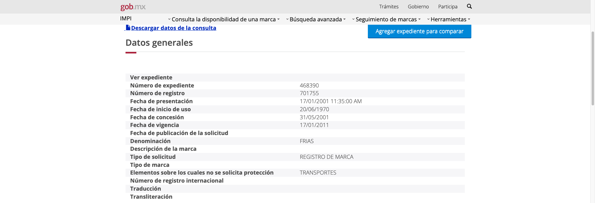595x203 pixels.
Task: Go to Trámites in top bar
Action: pos(389,6)
